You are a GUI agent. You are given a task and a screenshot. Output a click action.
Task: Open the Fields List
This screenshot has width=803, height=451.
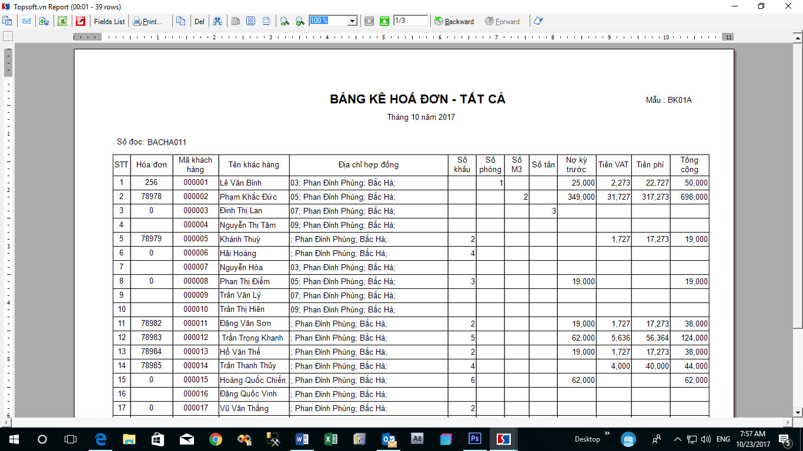pyautogui.click(x=109, y=21)
